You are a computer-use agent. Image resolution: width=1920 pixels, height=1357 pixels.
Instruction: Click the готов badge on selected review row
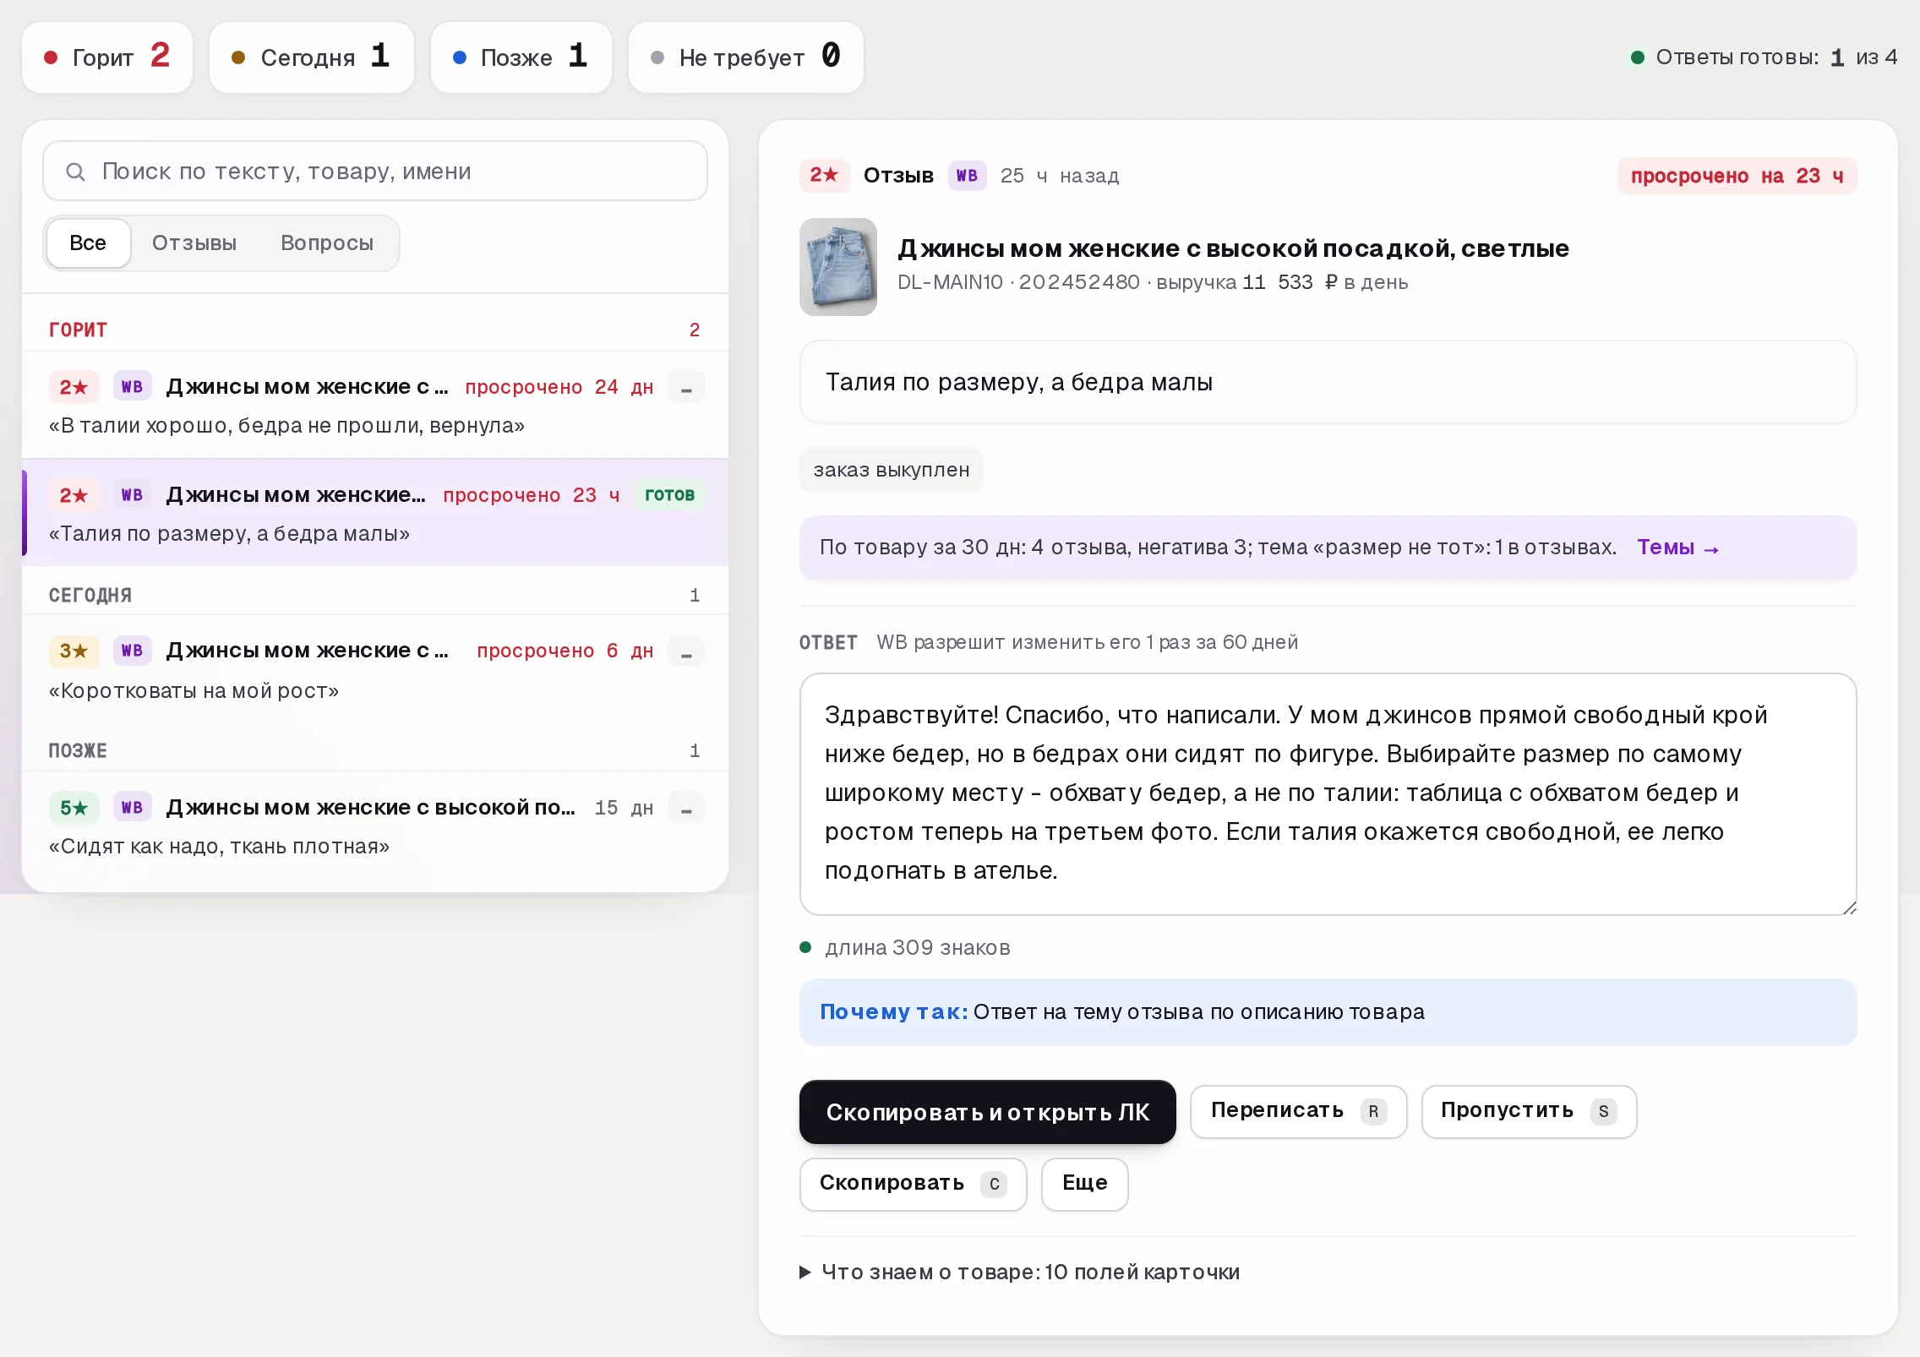coord(669,495)
